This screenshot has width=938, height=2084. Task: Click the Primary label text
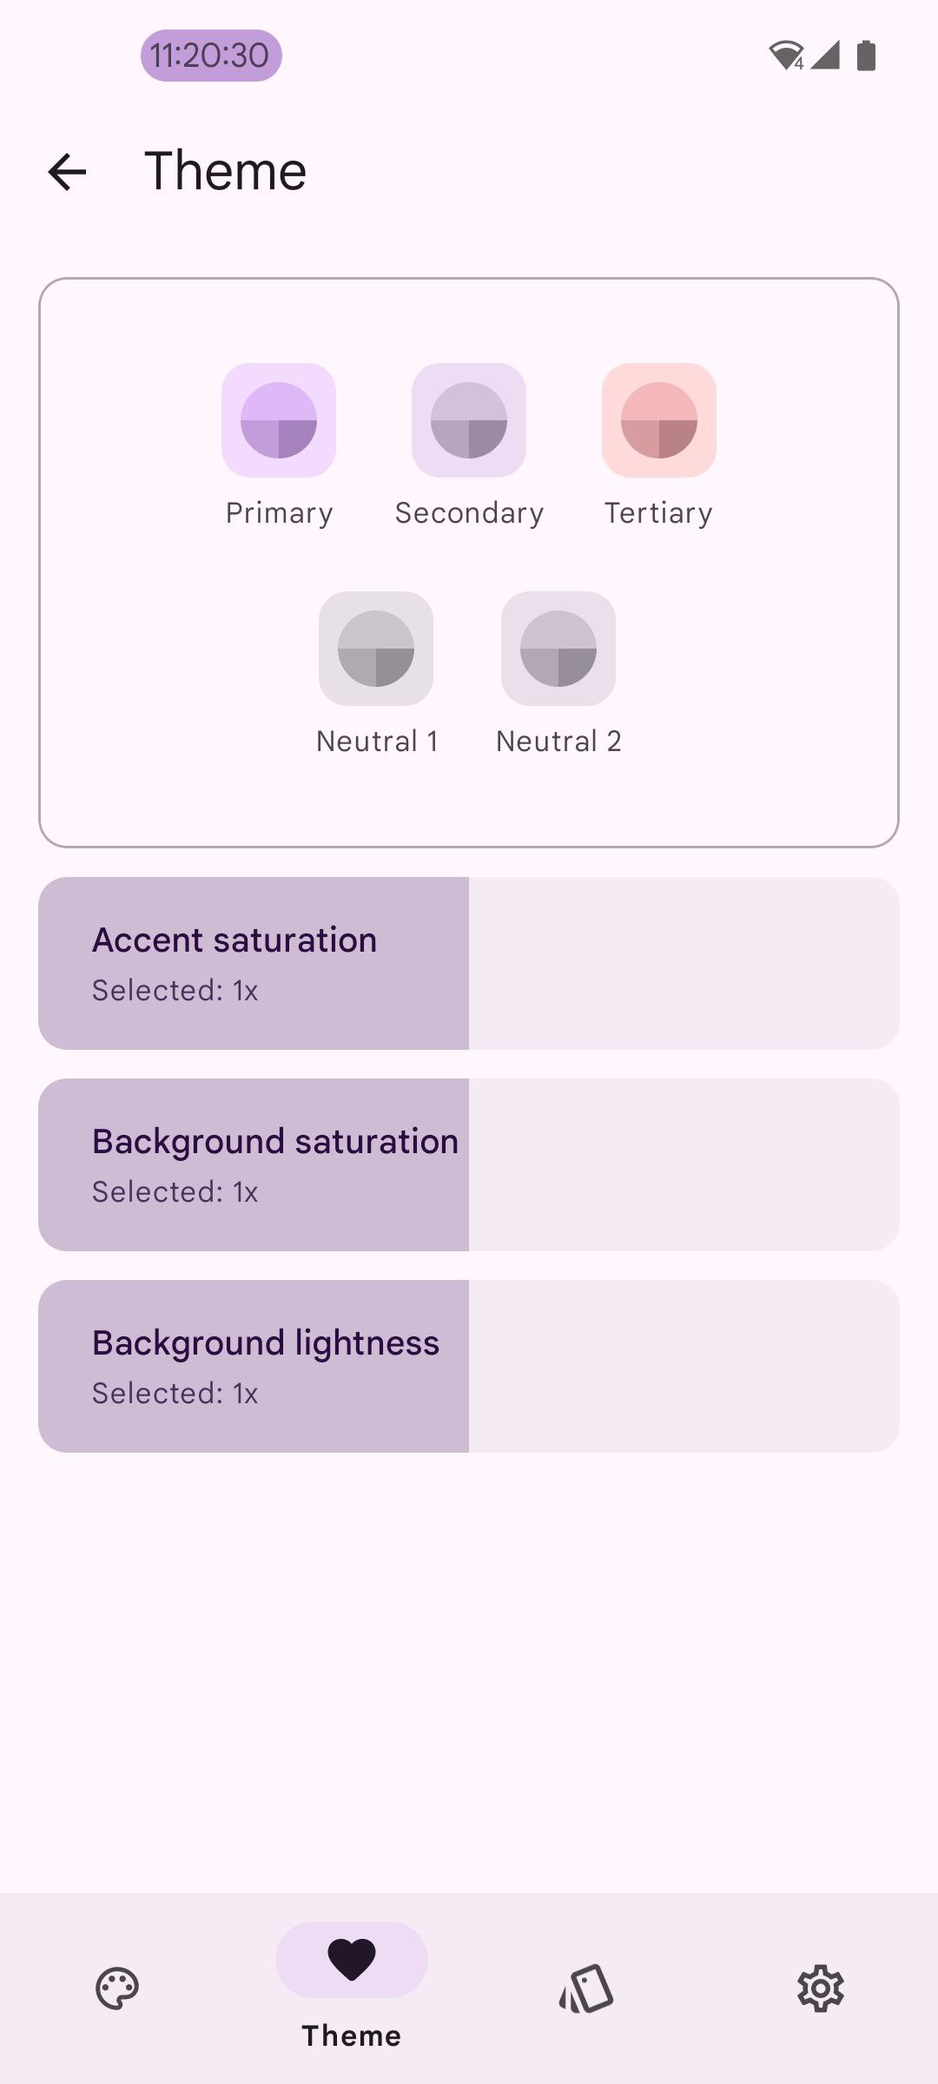[x=279, y=513]
